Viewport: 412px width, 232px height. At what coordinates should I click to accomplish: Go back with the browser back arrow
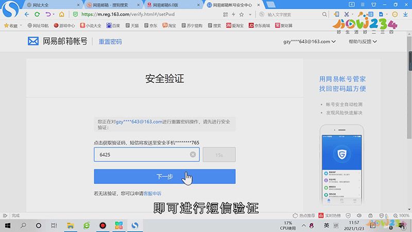pos(27,14)
